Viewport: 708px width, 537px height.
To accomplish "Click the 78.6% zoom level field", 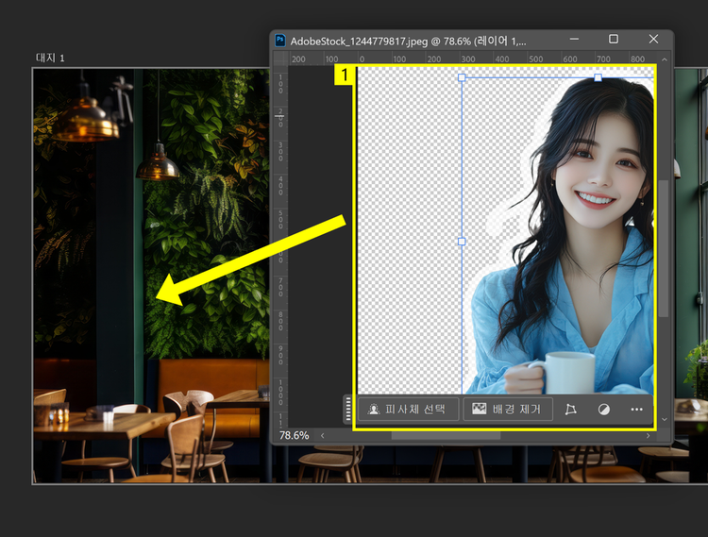I will pos(295,436).
